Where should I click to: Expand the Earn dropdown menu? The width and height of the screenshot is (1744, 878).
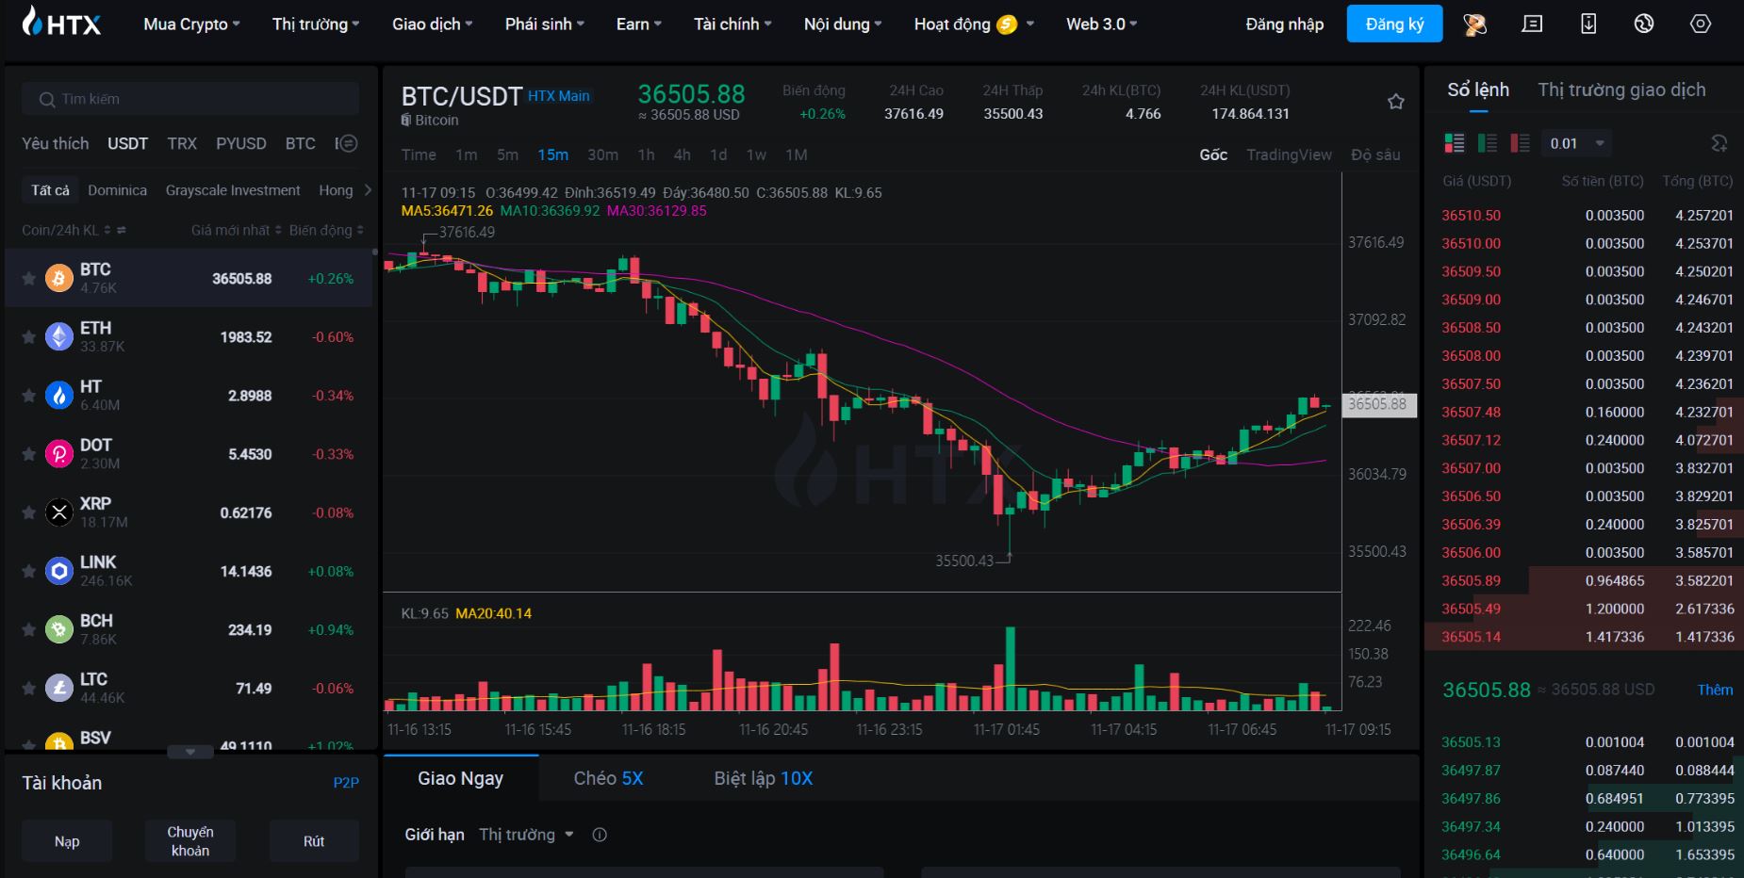pos(639,24)
